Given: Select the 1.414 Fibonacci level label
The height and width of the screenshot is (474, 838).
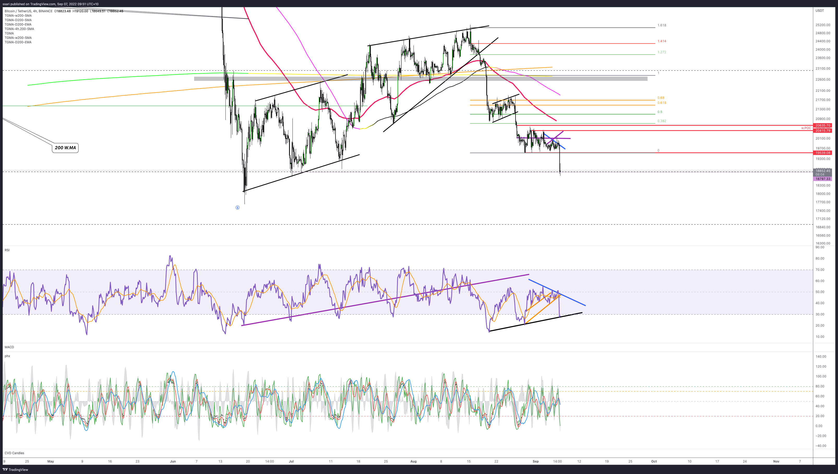Looking at the screenshot, I should [x=662, y=41].
